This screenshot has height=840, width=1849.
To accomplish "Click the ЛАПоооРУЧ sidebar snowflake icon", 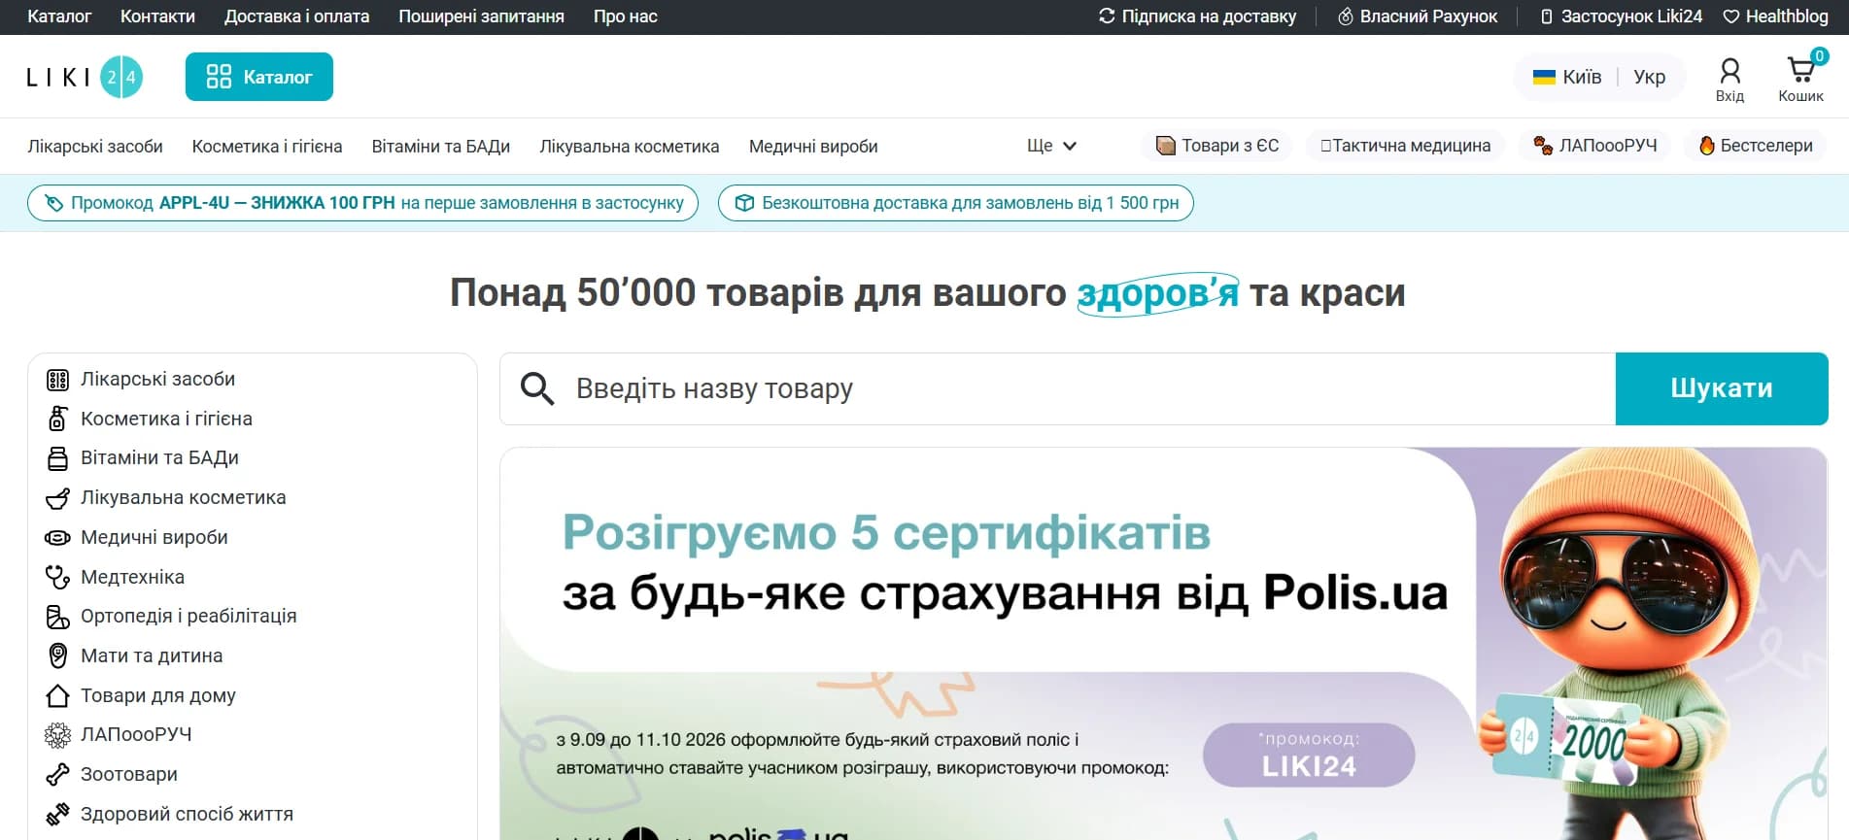I will pos(57,735).
